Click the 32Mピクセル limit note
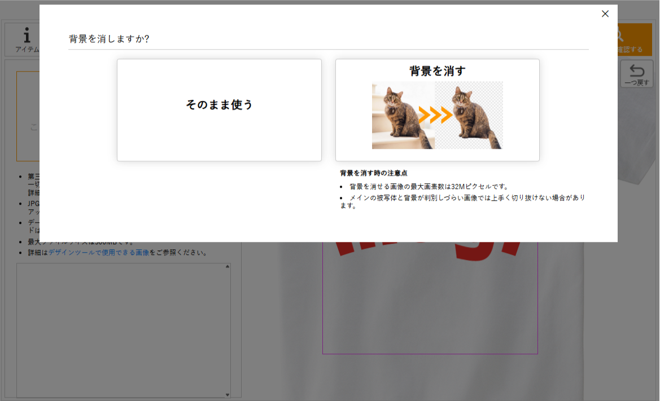This screenshot has width=660, height=401. (429, 187)
